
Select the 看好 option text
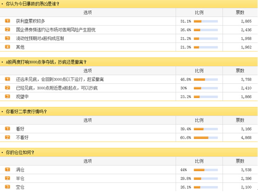coord(20,129)
